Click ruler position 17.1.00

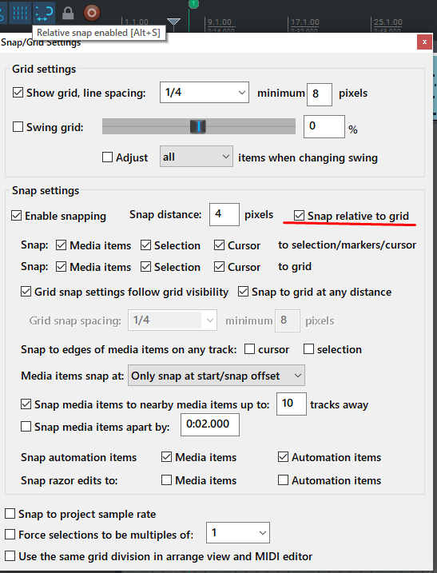[305, 22]
